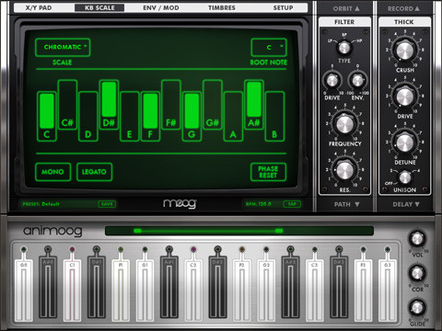Image resolution: width=442 pixels, height=331 pixels.
Task: Click the thick CRUSH knob
Action: pyautogui.click(x=405, y=51)
